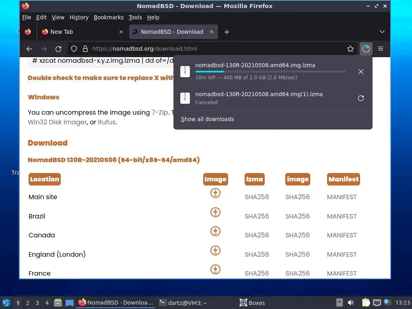Retry the canceled img(1).lzma download
This screenshot has height=309, width=412.
click(361, 98)
